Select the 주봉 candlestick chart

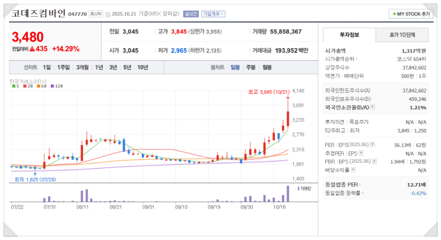250,68
